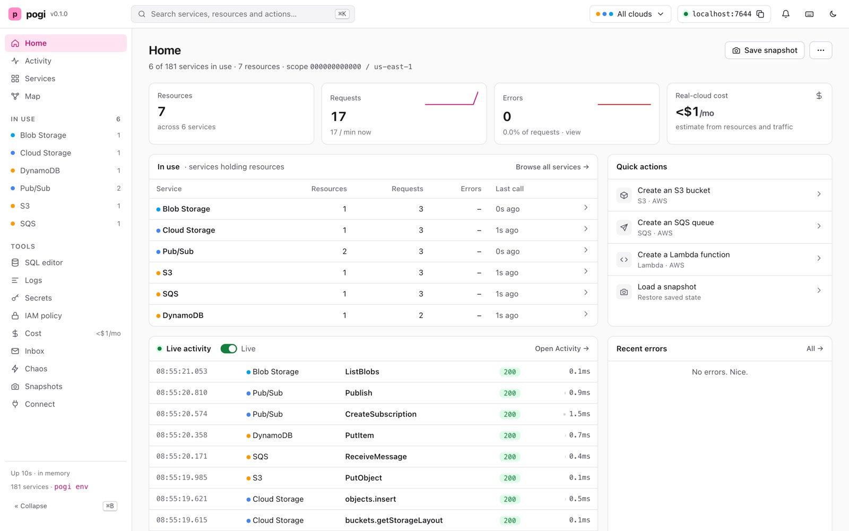This screenshot has width=849, height=531.
Task: Expand the S3 service row chevron
Action: coord(586,271)
